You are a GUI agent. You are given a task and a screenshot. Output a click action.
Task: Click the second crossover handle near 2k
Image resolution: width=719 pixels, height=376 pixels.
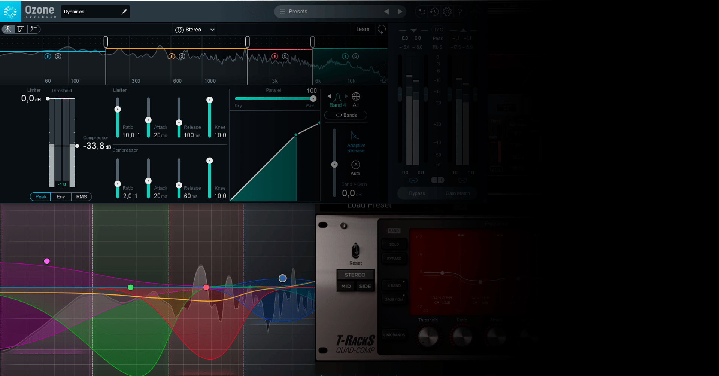coord(248,42)
